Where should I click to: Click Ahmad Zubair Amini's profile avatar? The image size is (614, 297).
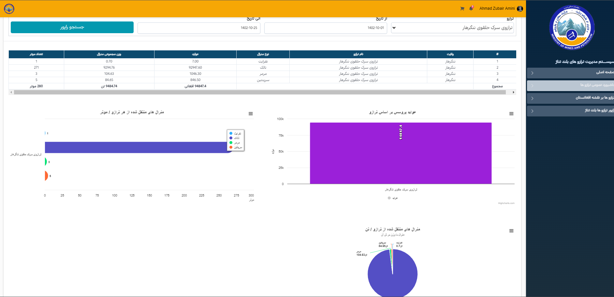[520, 9]
